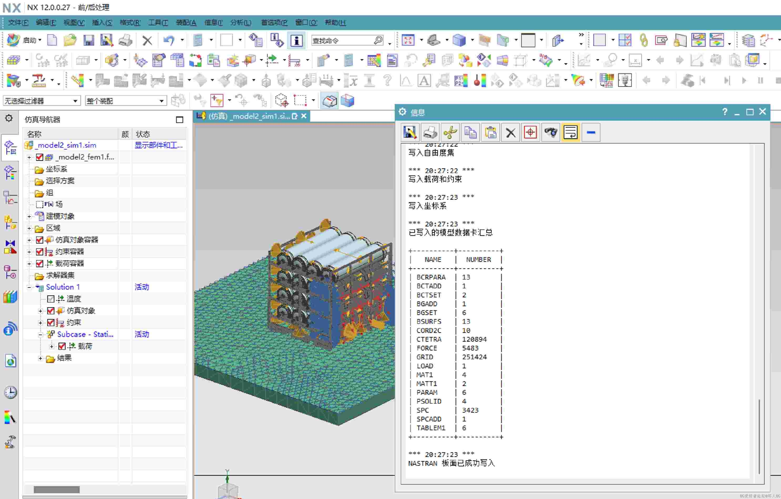
Task: Click the X clear icon in Information window
Action: point(511,132)
